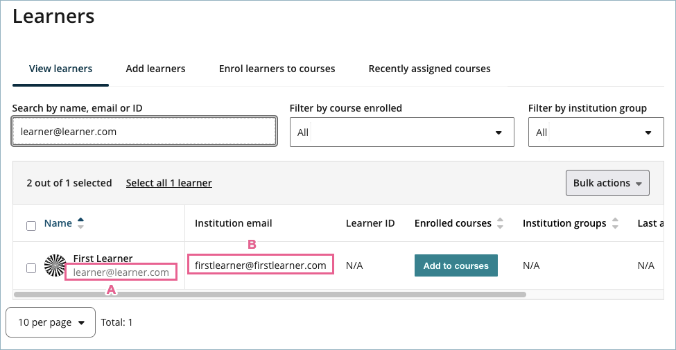Image resolution: width=676 pixels, height=350 pixels.
Task: Open the Bulk actions dropdown
Action: tap(607, 183)
